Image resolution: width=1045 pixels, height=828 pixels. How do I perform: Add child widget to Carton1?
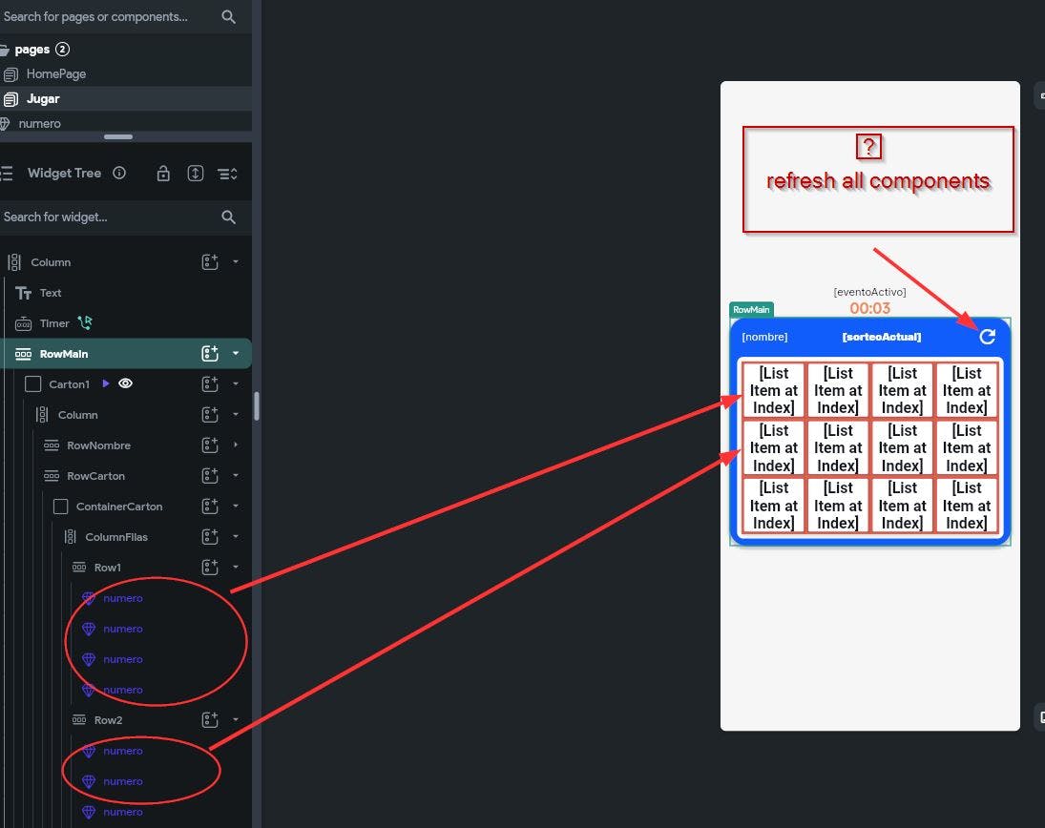210,383
